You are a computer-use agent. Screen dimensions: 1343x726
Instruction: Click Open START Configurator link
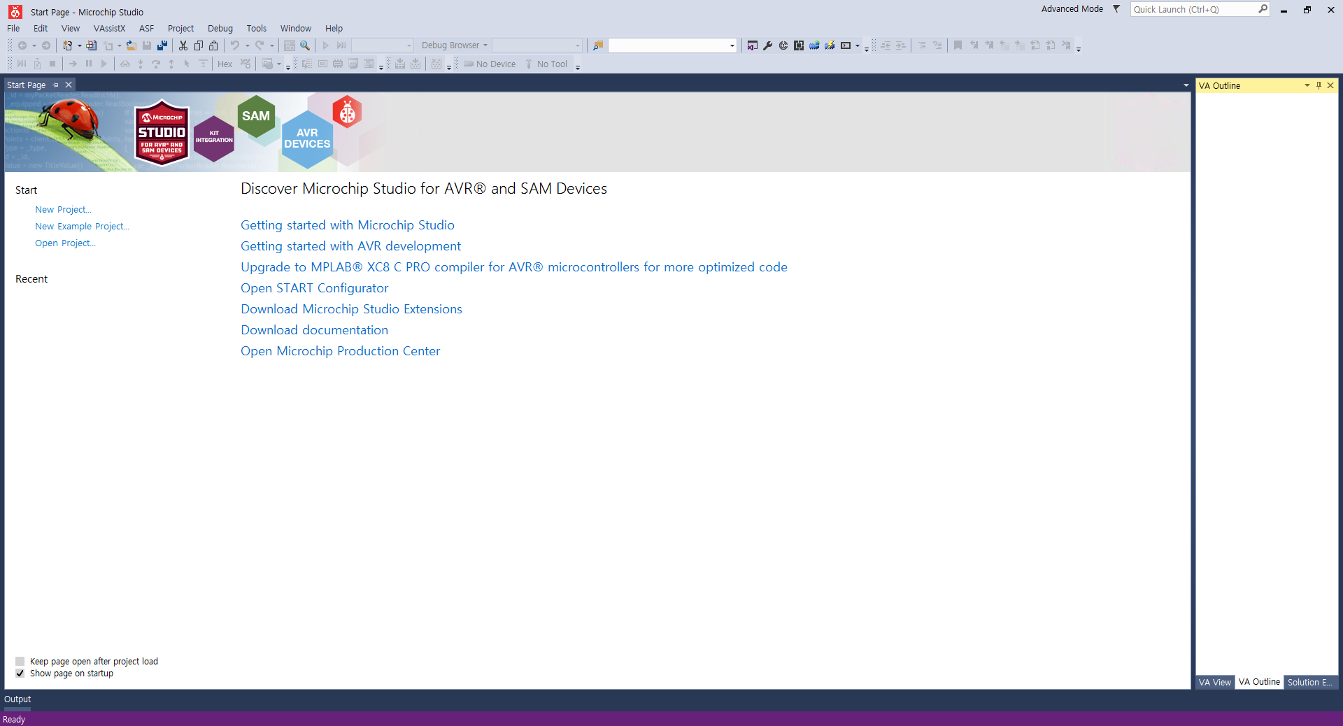click(x=314, y=288)
